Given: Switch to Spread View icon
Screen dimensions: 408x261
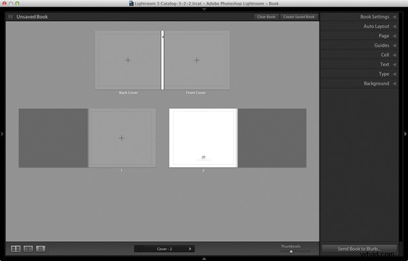Looking at the screenshot, I should [28, 249].
